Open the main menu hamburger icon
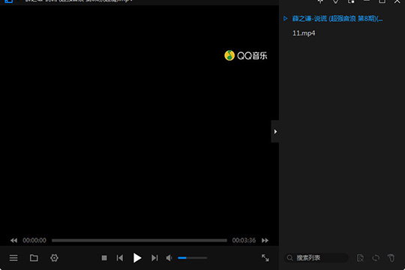This screenshot has height=270, width=405. (x=13, y=258)
